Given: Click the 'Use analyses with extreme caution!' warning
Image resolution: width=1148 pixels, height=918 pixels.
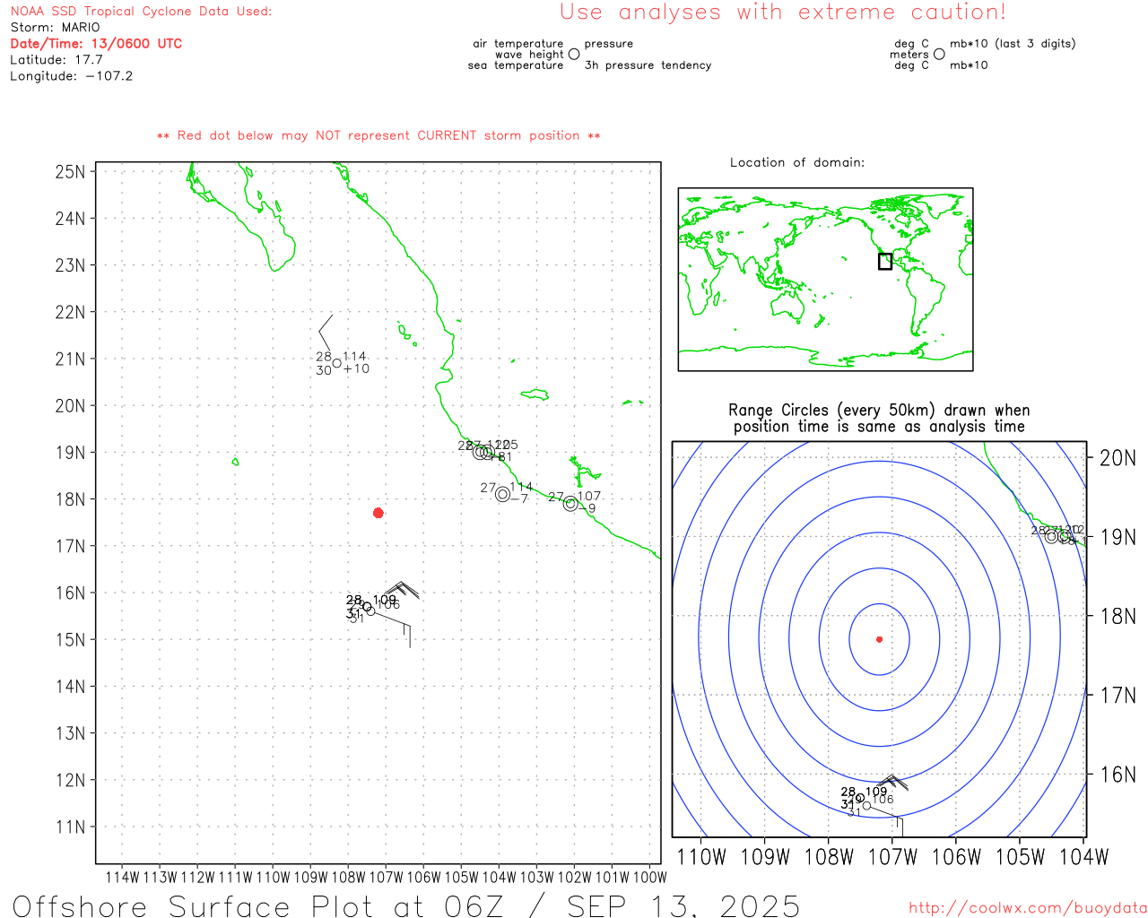Looking at the screenshot, I should point(783,13).
